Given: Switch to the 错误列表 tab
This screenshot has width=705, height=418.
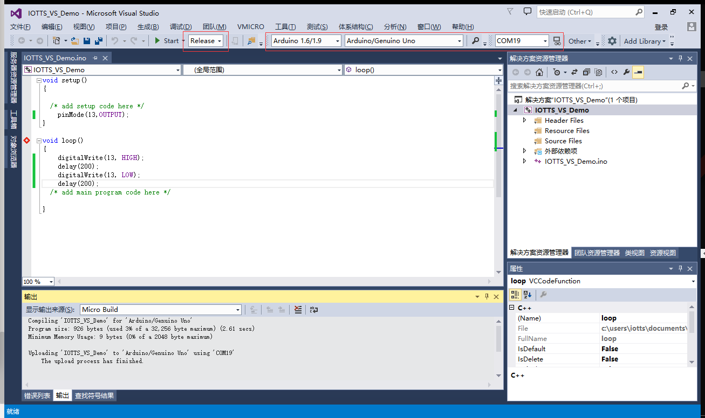Looking at the screenshot, I should (37, 395).
